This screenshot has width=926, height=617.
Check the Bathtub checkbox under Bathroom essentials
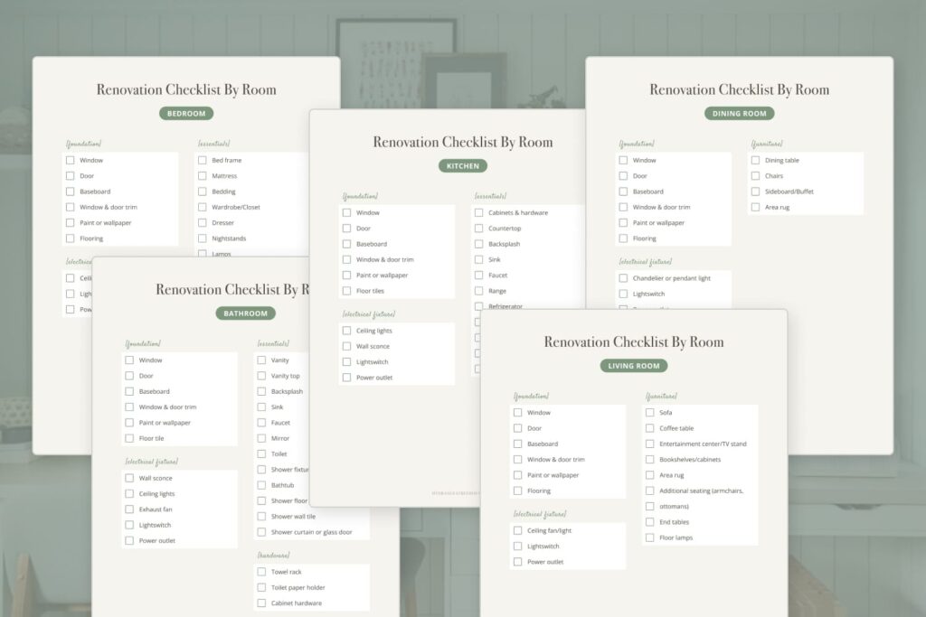[x=260, y=485]
